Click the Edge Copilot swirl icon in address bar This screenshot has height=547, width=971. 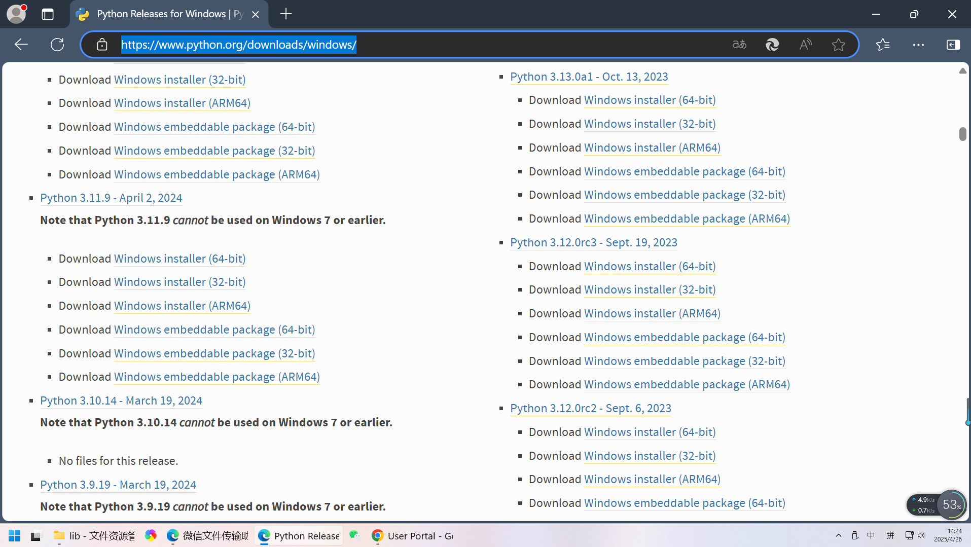772,45
